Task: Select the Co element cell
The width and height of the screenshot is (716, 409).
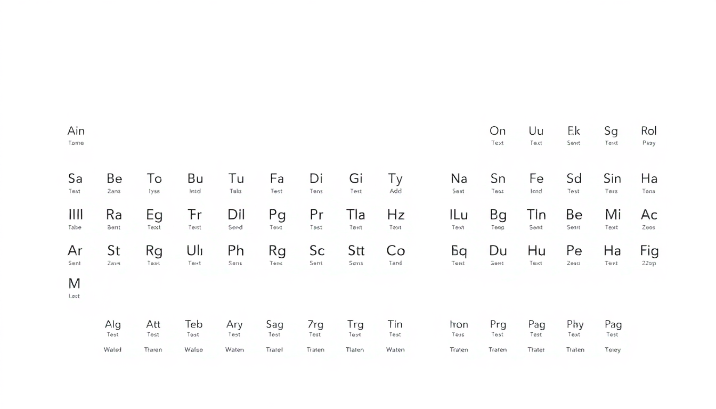Action: 395,255
